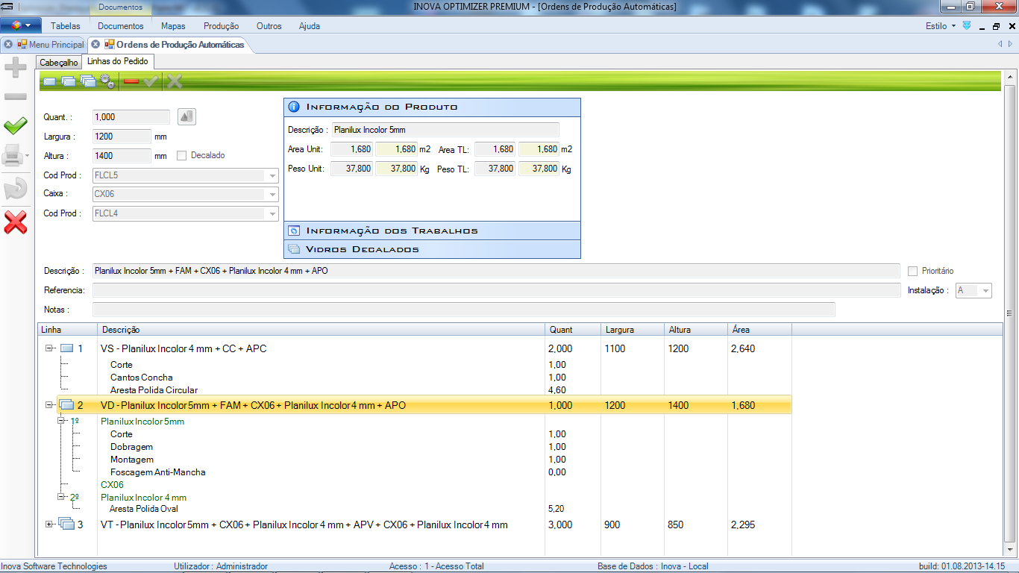The image size is (1019, 573).
Task: Click the Notas input field
Action: pyautogui.click(x=463, y=310)
